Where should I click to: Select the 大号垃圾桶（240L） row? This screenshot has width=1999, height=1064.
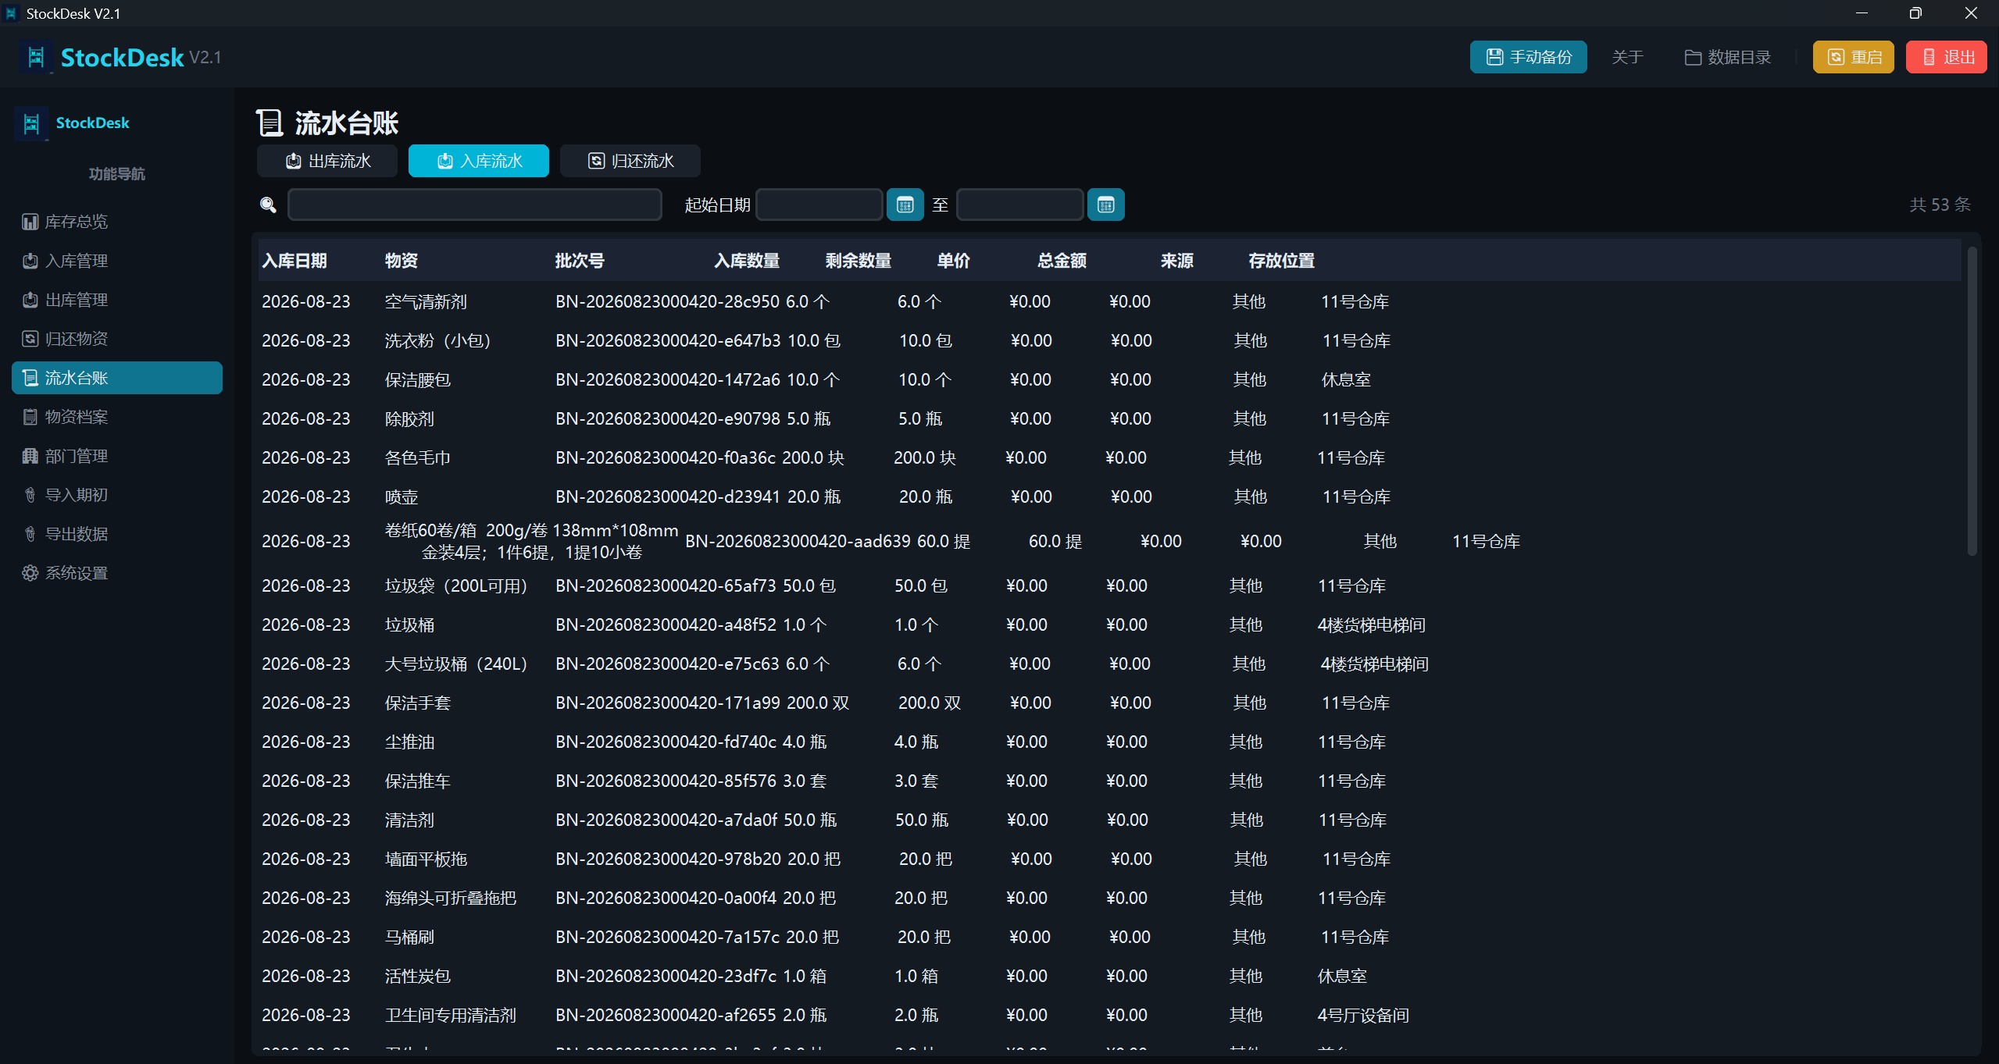click(1109, 664)
